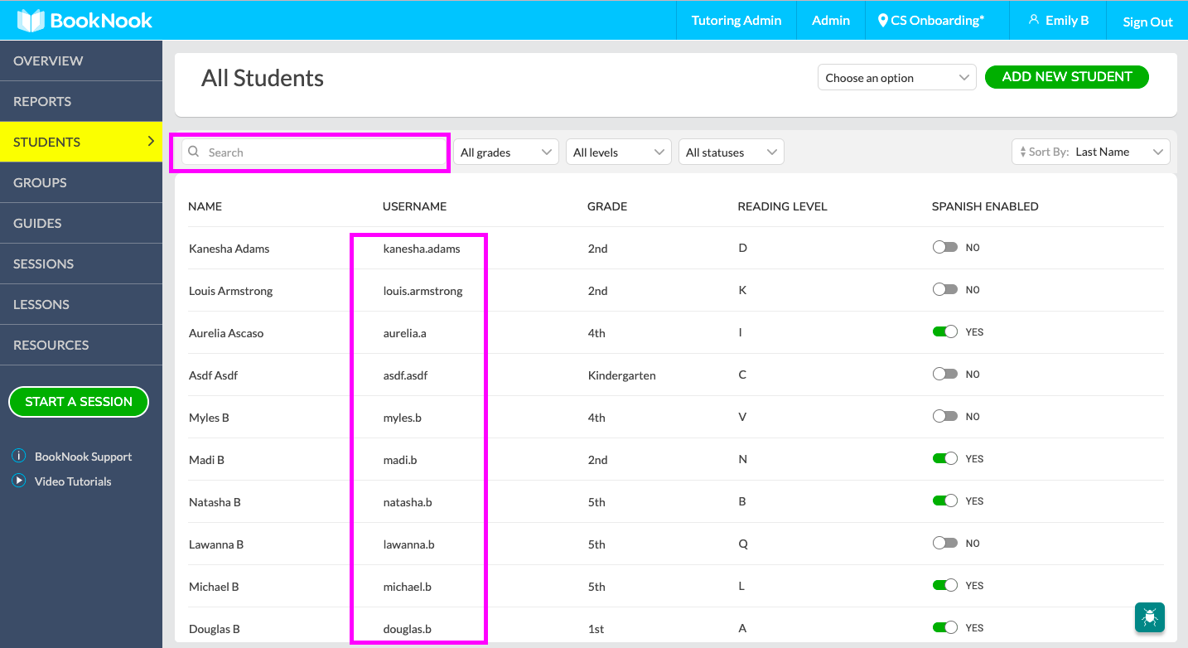Image resolution: width=1188 pixels, height=648 pixels.
Task: Switch to the Tutoring Admin tab
Action: (x=736, y=21)
